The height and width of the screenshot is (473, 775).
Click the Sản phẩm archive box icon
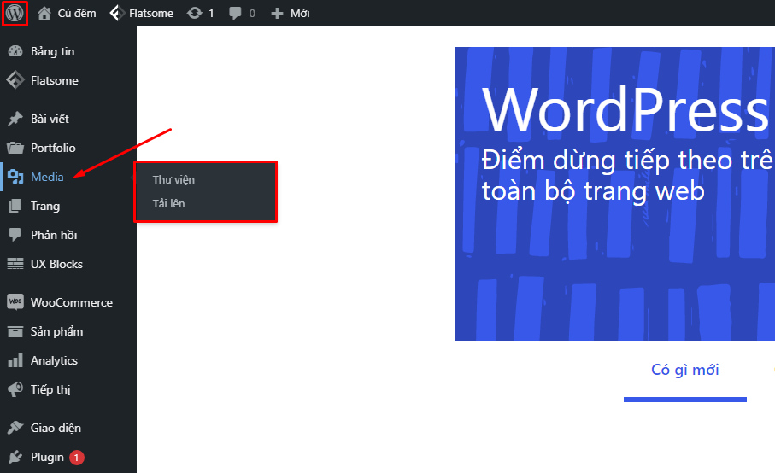15,331
